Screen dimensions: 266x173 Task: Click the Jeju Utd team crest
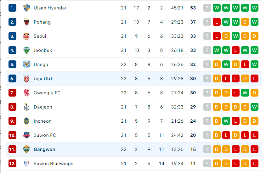(x=26, y=79)
